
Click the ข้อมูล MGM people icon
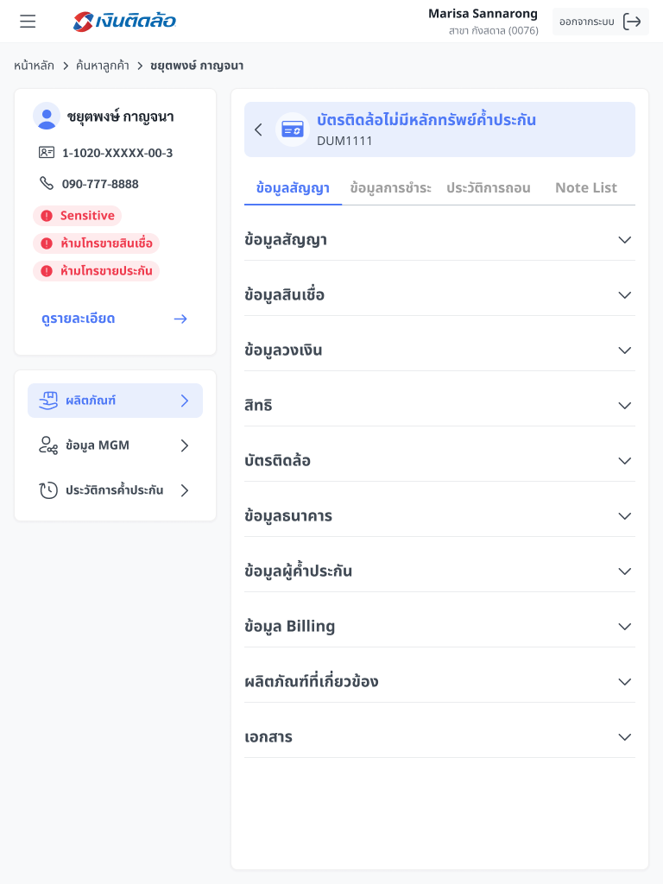tap(48, 445)
